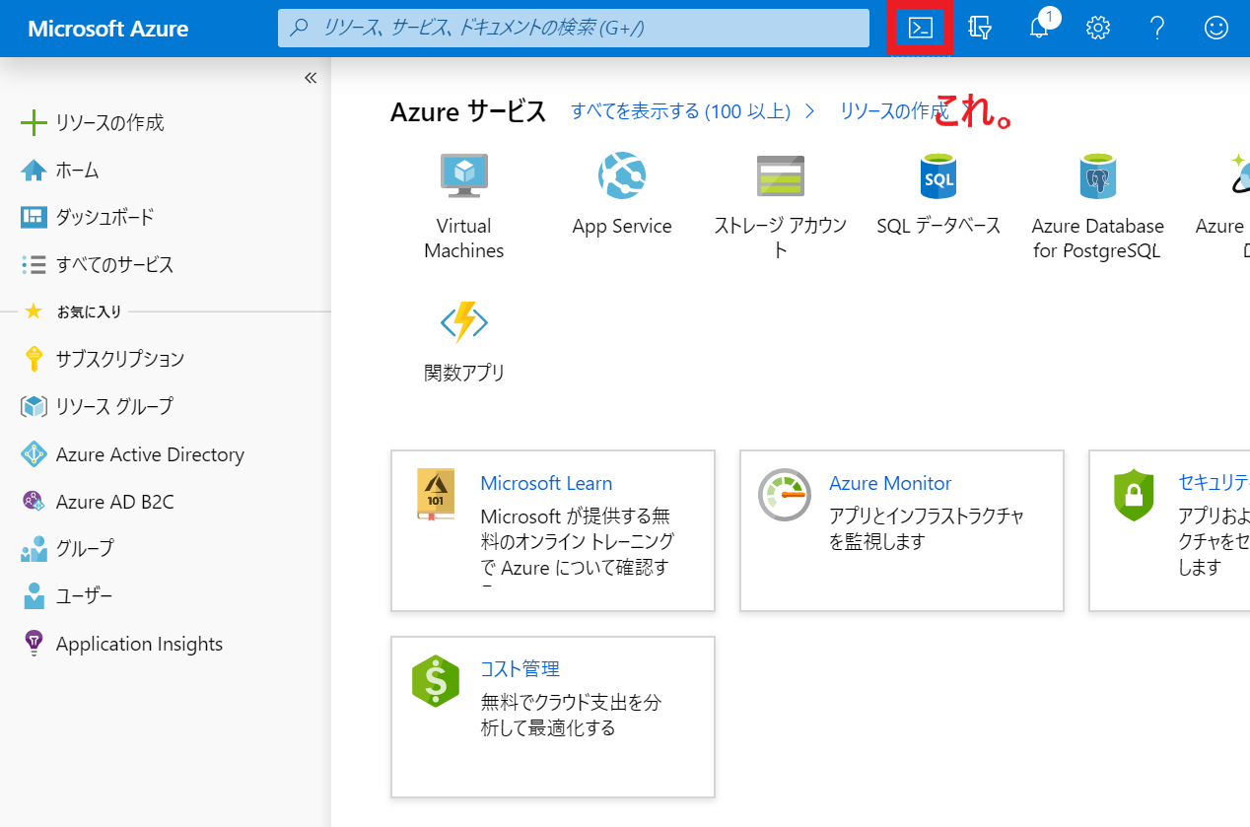This screenshot has height=827, width=1250.
Task: Open the Function App lightning icon
Action: pyautogui.click(x=463, y=321)
